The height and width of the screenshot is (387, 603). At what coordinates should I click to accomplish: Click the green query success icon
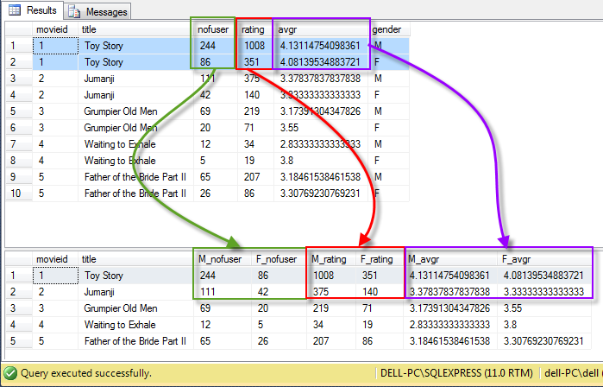(x=10, y=375)
